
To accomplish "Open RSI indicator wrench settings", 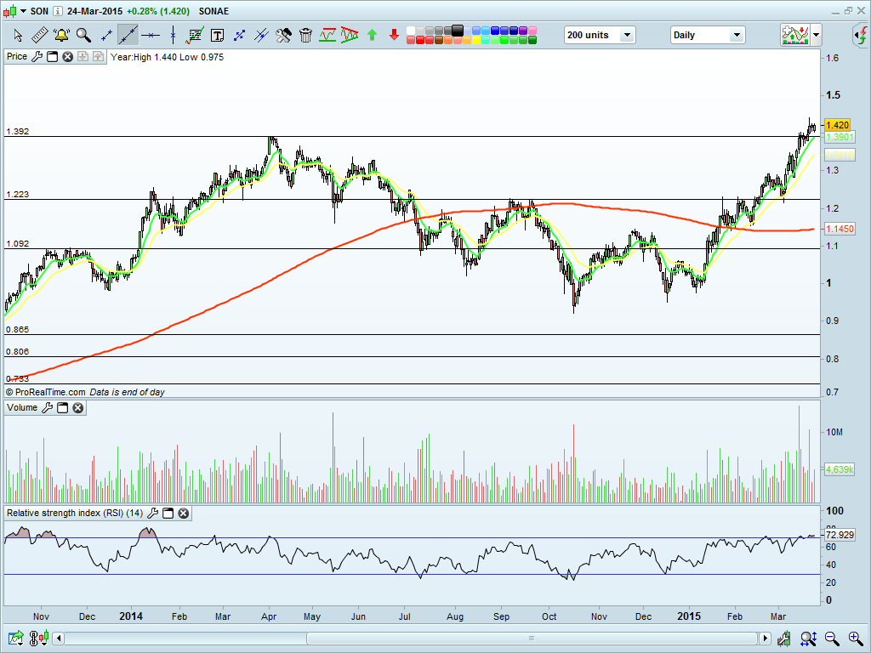I will [152, 513].
